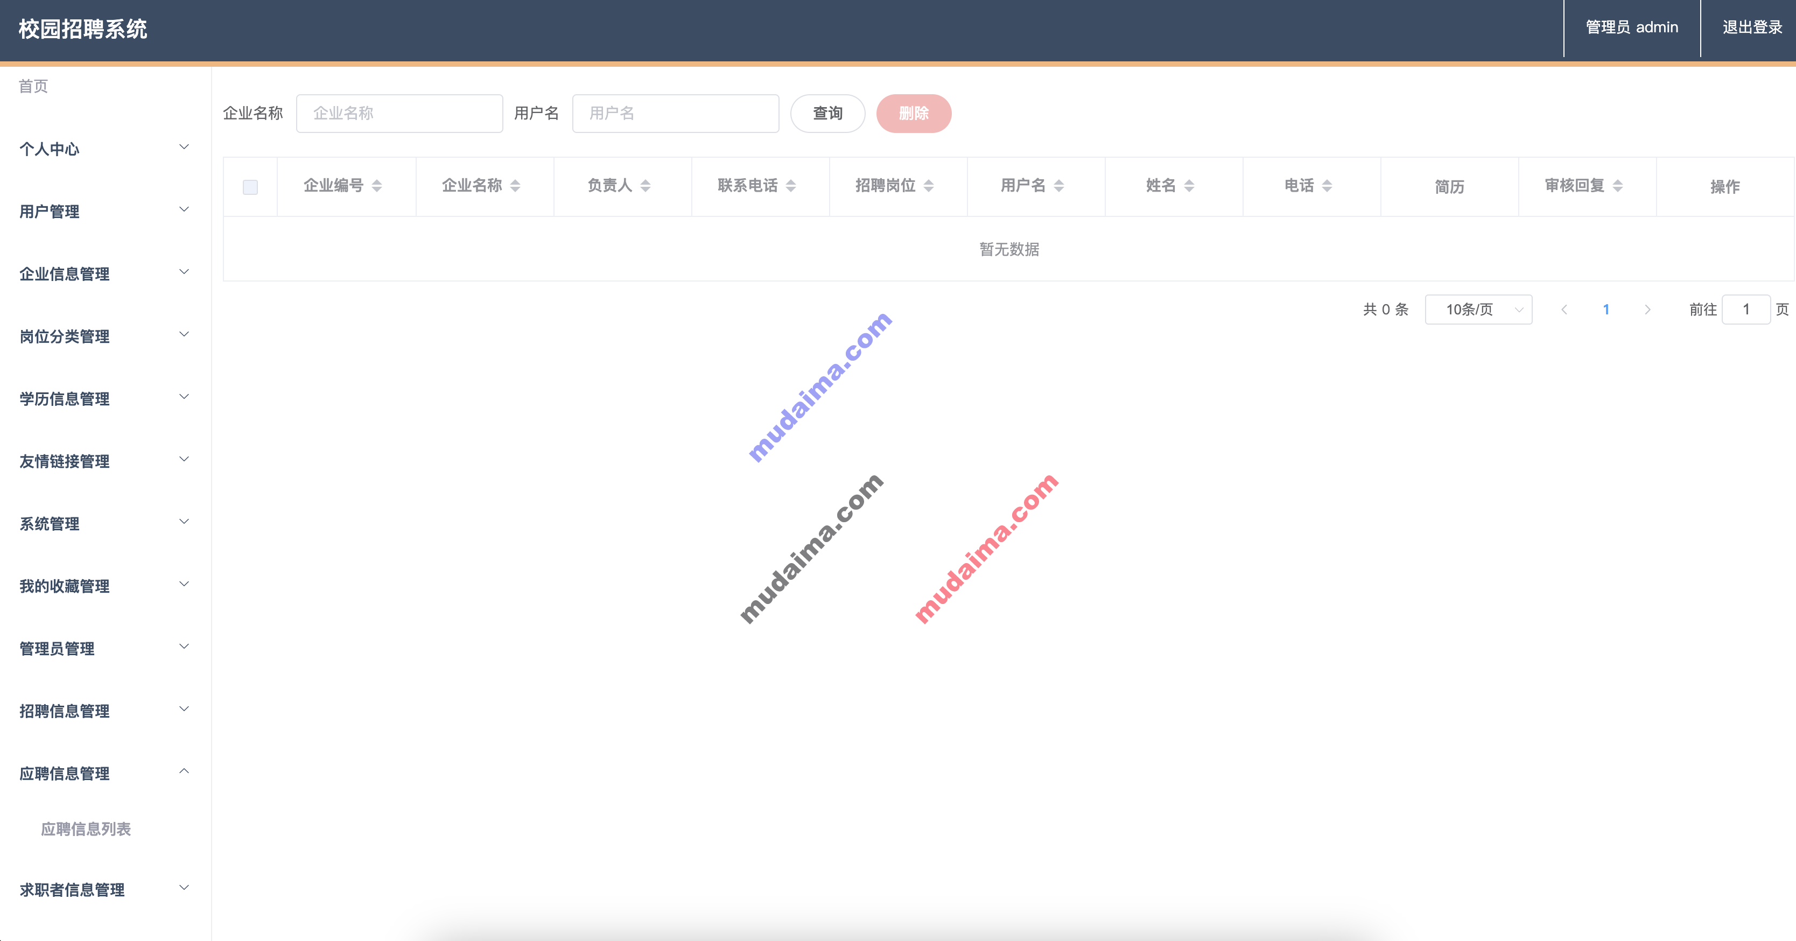Open 首页 in the sidebar
The width and height of the screenshot is (1796, 941).
(x=33, y=86)
